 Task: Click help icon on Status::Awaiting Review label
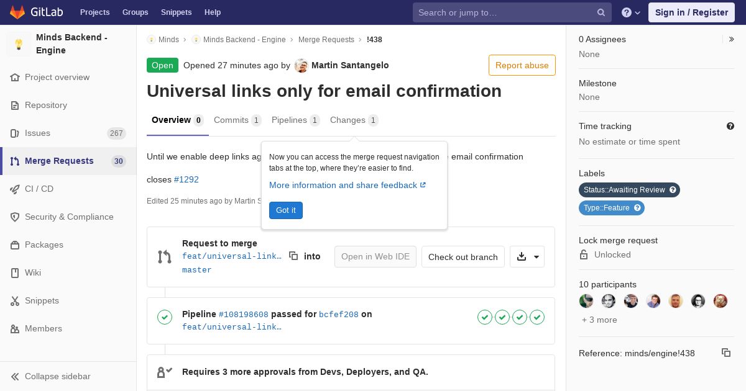pos(673,190)
